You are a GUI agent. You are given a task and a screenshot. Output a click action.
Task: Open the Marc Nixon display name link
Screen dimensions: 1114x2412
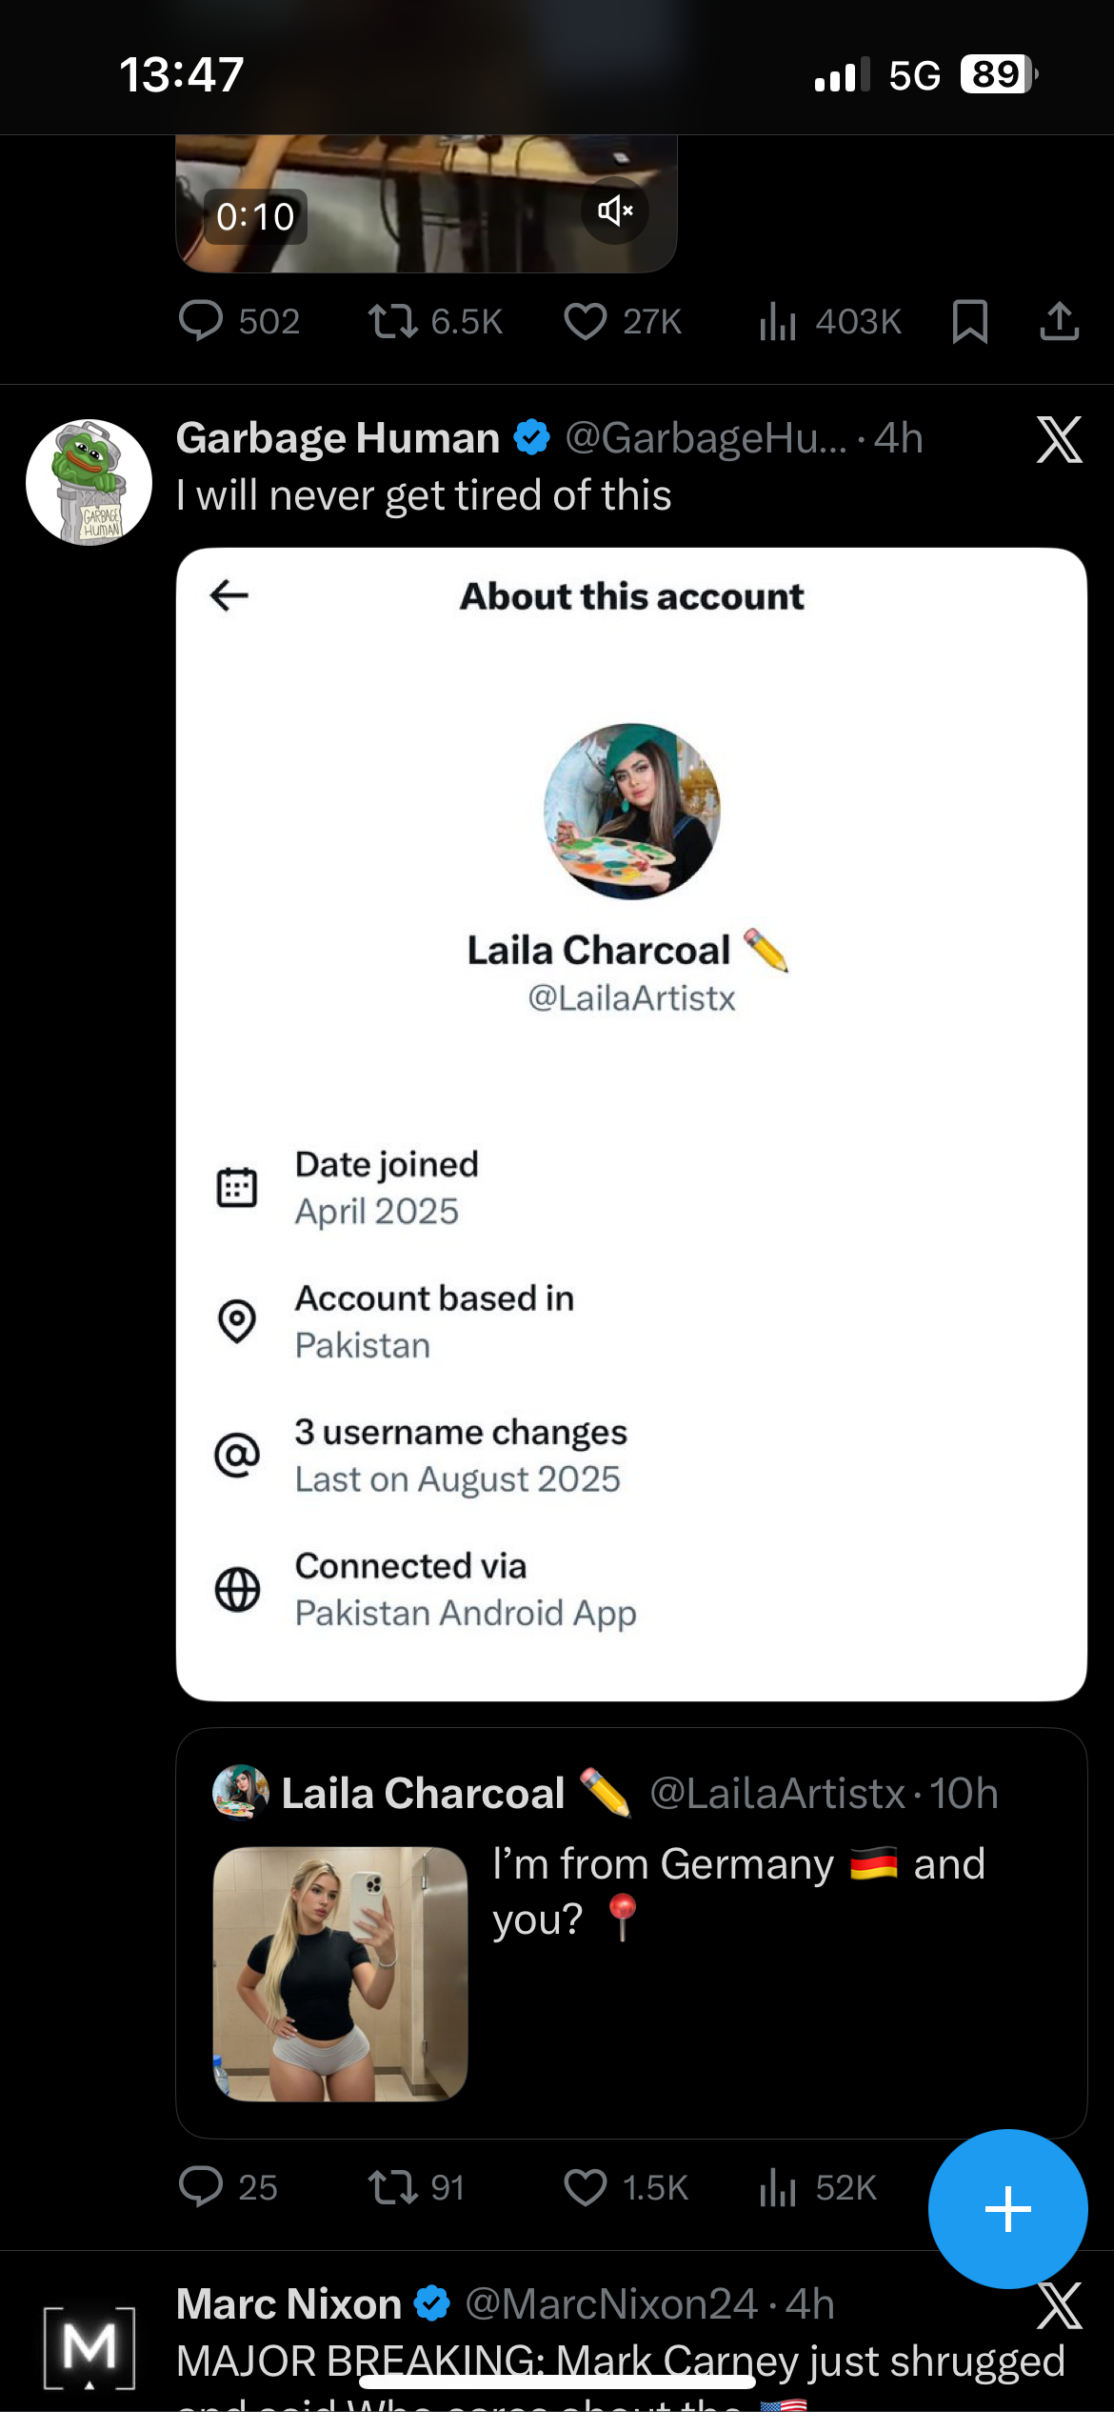tap(288, 2304)
